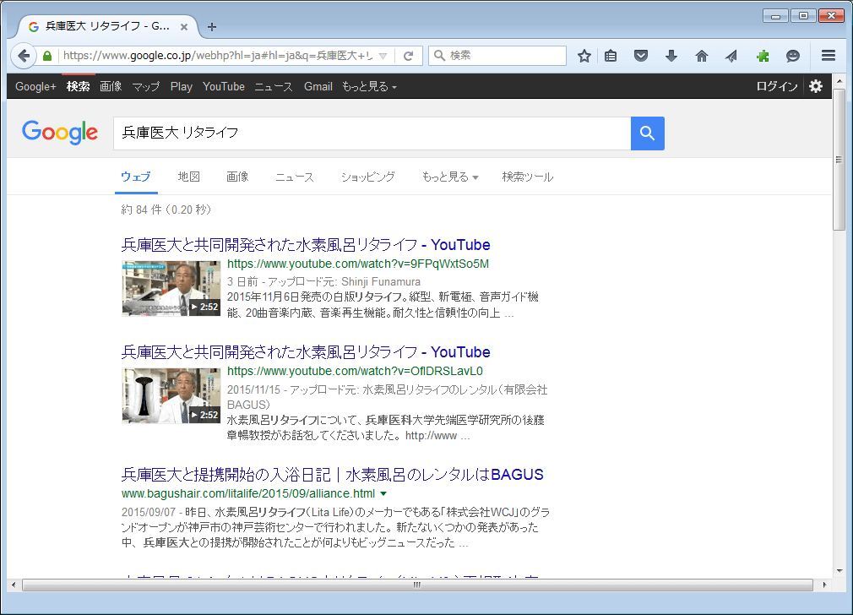Open first 兵庫医大と共同開発された水素風呂リタライフ YouTube result
Screen dimensions: 853x615
pos(306,245)
